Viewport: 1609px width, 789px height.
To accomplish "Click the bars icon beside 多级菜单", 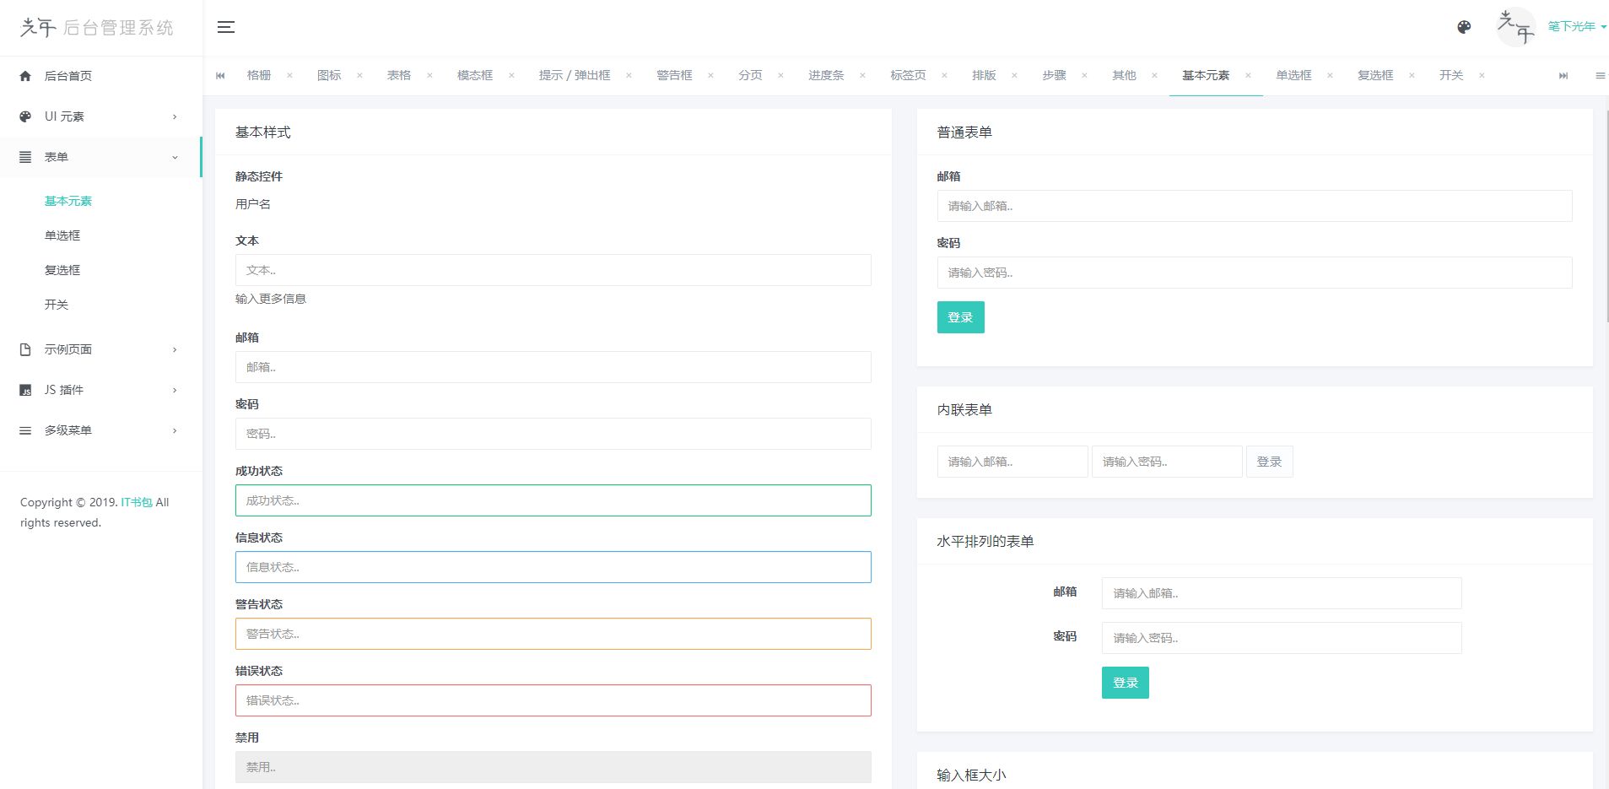I will (25, 430).
